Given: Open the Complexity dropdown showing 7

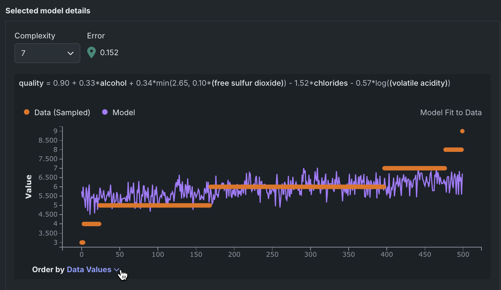Looking at the screenshot, I should point(47,53).
